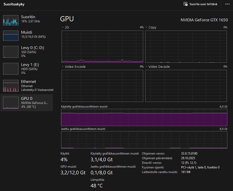This screenshot has width=233, height=191.
Task: Click the Levy 1 (E:) disk thumbnail
Action: tap(11, 69)
